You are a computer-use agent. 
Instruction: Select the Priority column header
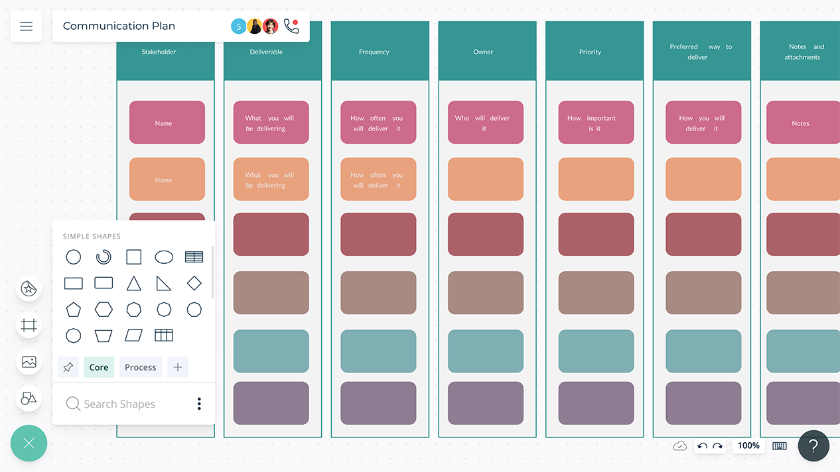[595, 52]
